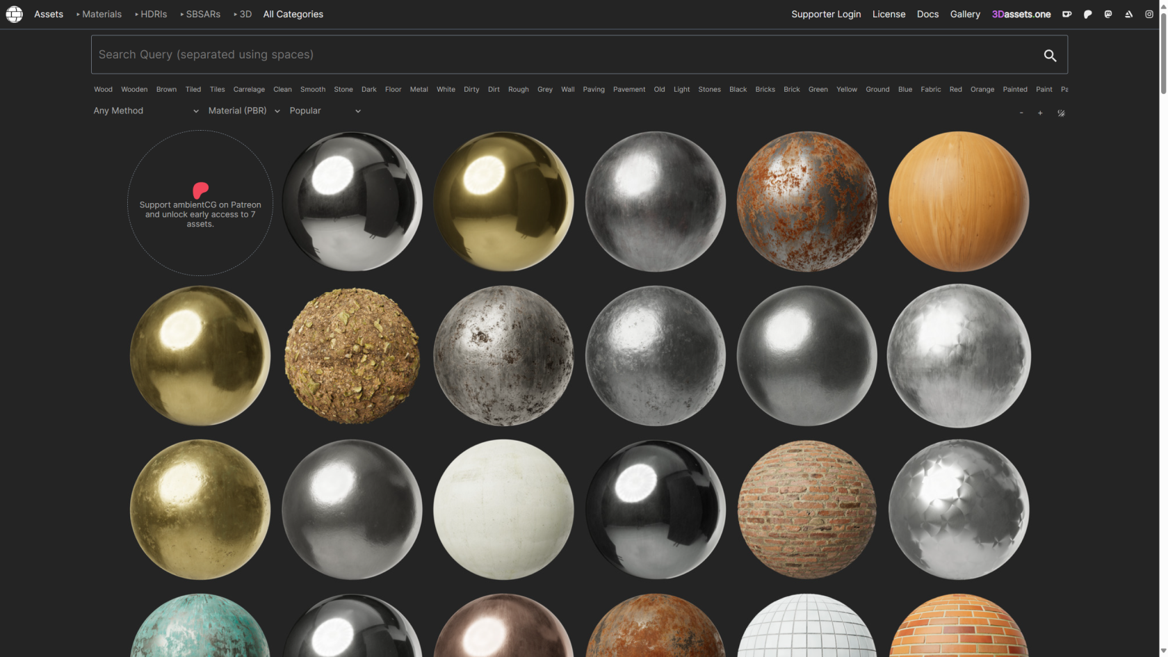Open the Any Method dropdown
Screen dimensions: 1168x657
[x=146, y=111]
